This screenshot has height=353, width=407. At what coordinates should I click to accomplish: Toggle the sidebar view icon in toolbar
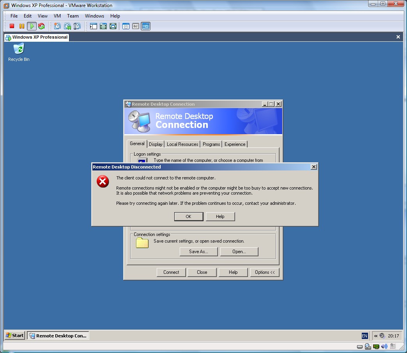pos(94,26)
